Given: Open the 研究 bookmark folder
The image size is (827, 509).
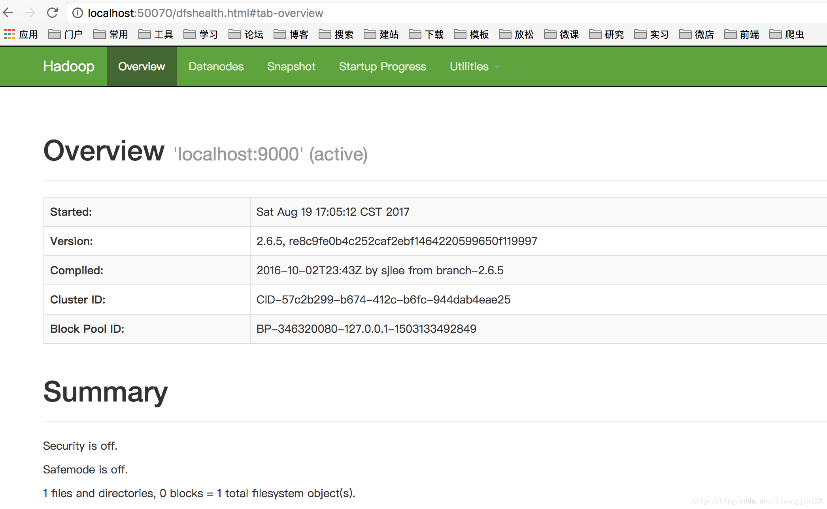Looking at the screenshot, I should pos(606,34).
